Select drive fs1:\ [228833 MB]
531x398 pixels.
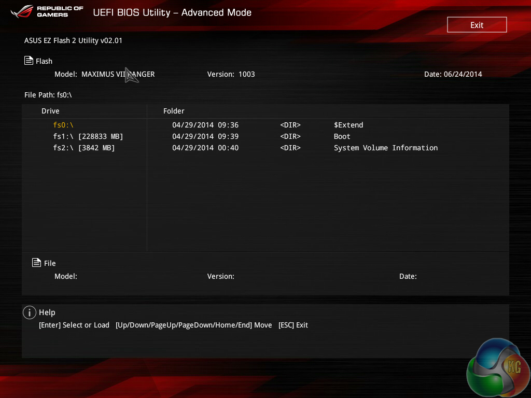[x=88, y=136]
